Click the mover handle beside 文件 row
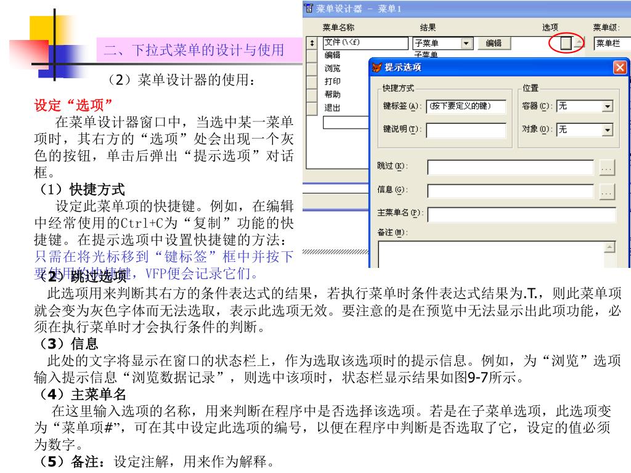The width and height of the screenshot is (631, 473). 312,42
